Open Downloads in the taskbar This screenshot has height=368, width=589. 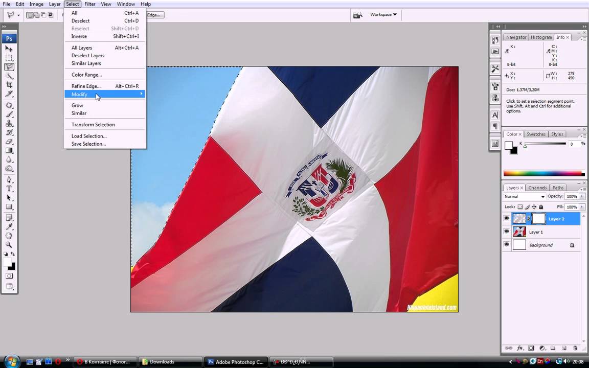tap(162, 362)
